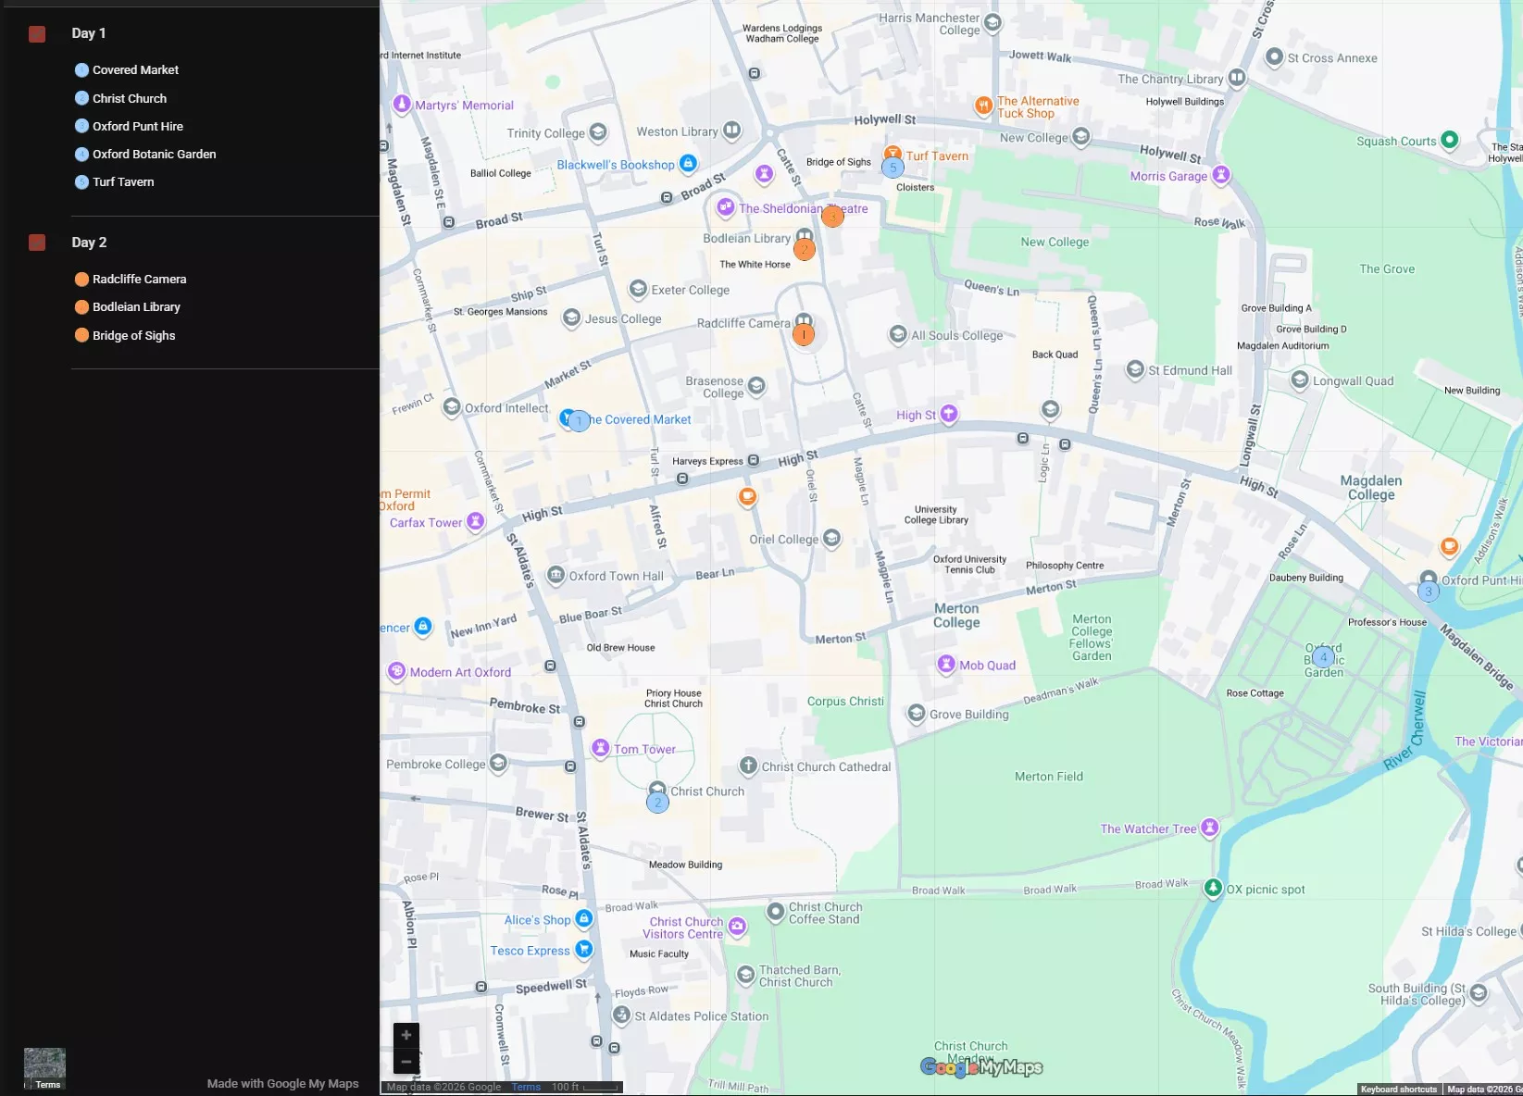The image size is (1523, 1096).
Task: Click OX picnic spot green icon
Action: pyautogui.click(x=1213, y=888)
